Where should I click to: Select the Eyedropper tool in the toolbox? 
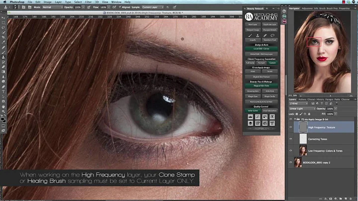pos(3,42)
